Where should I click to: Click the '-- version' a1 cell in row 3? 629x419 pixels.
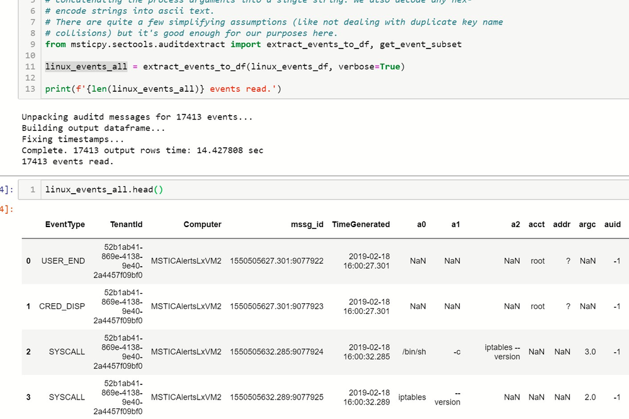coord(447,398)
